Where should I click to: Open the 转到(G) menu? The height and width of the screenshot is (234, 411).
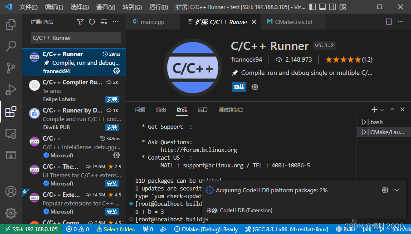132,7
